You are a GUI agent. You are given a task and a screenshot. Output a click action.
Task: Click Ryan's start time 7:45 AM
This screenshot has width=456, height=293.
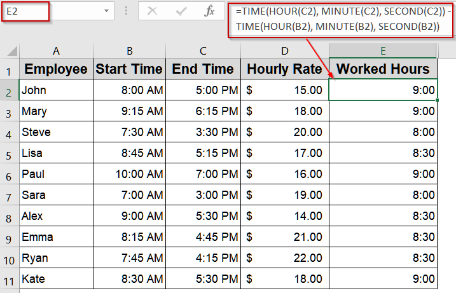(x=129, y=257)
